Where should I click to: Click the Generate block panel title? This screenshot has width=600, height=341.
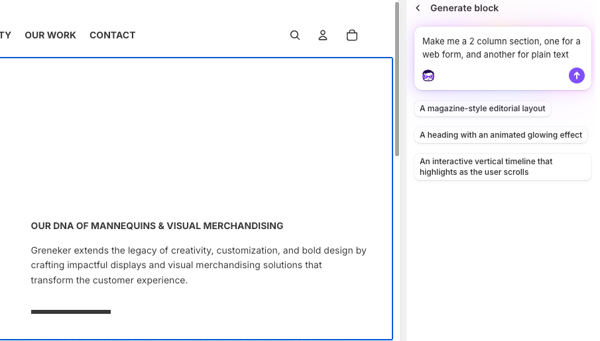point(464,8)
